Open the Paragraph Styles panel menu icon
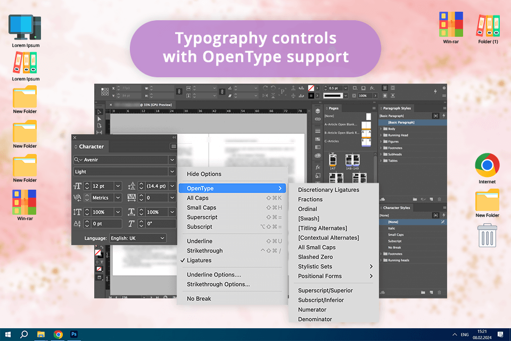This screenshot has width=511, height=341. click(444, 108)
